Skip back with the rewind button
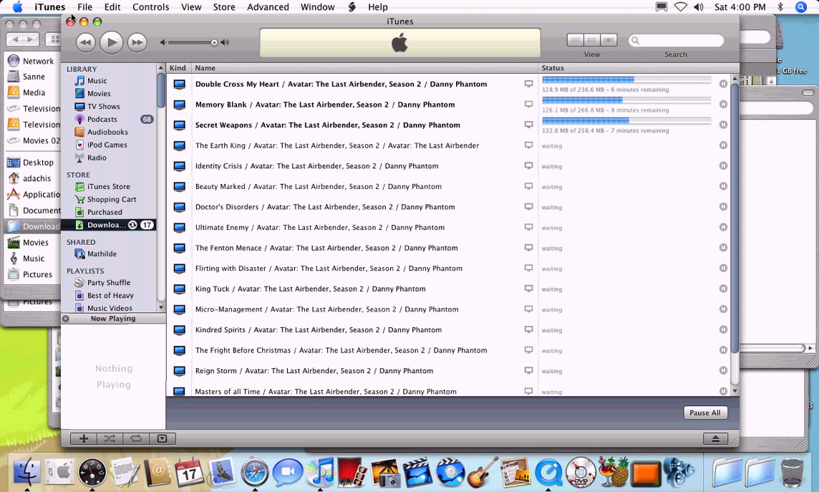 pos(86,43)
